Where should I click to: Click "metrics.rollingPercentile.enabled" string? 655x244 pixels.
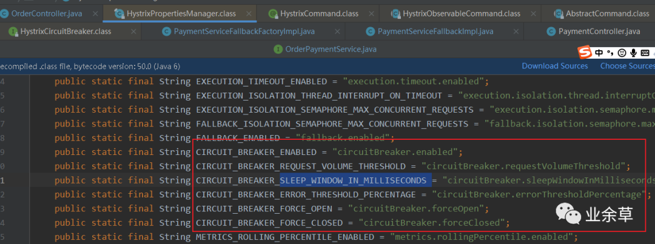pyautogui.click(x=482, y=237)
